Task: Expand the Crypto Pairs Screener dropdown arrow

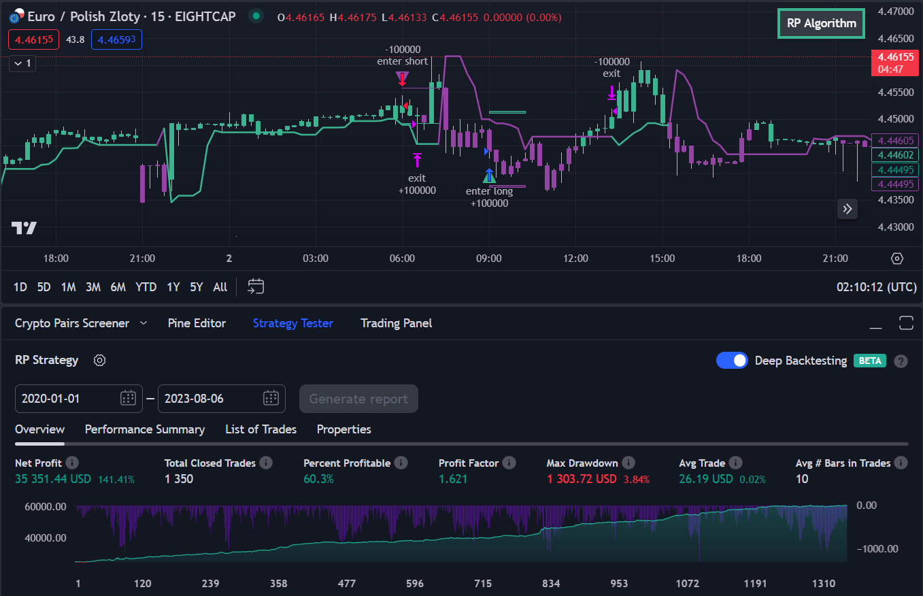Action: click(144, 323)
